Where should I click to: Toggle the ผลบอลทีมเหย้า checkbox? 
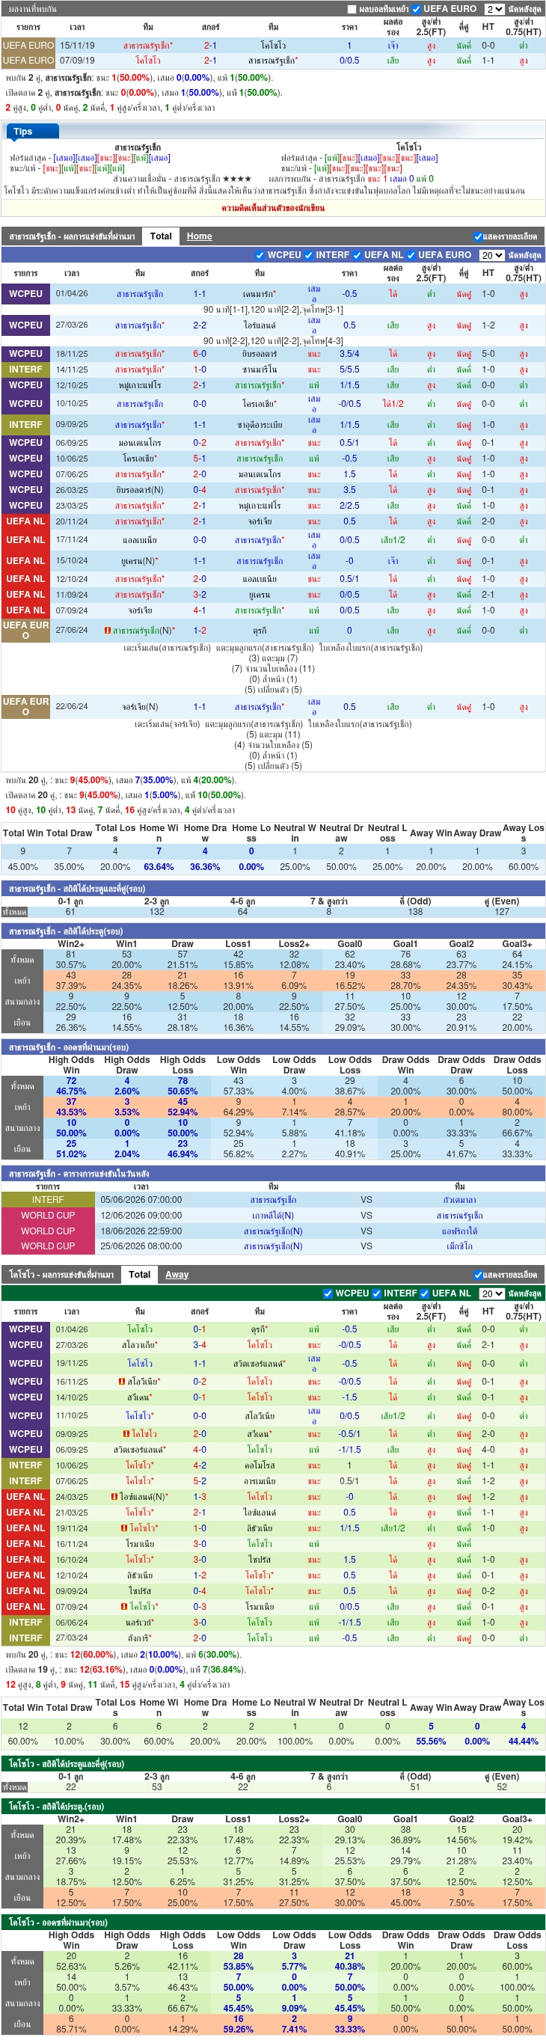(x=352, y=10)
